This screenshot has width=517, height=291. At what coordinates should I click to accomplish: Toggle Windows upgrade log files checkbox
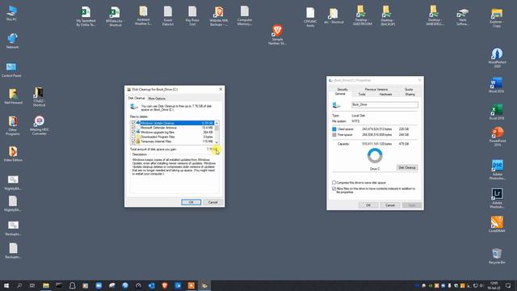pyautogui.click(x=133, y=132)
